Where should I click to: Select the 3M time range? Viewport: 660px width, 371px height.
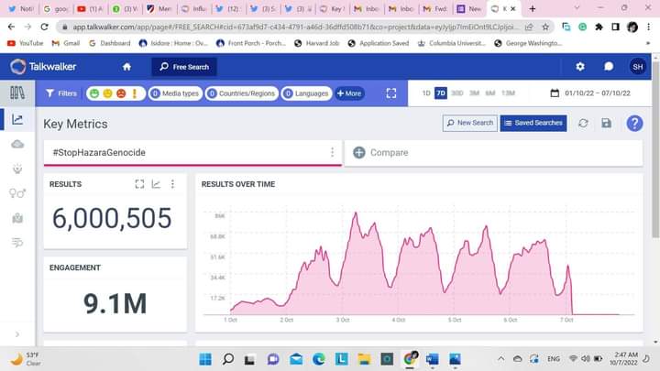coord(475,93)
